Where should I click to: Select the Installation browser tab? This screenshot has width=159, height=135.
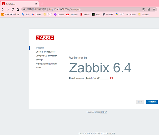19,4
